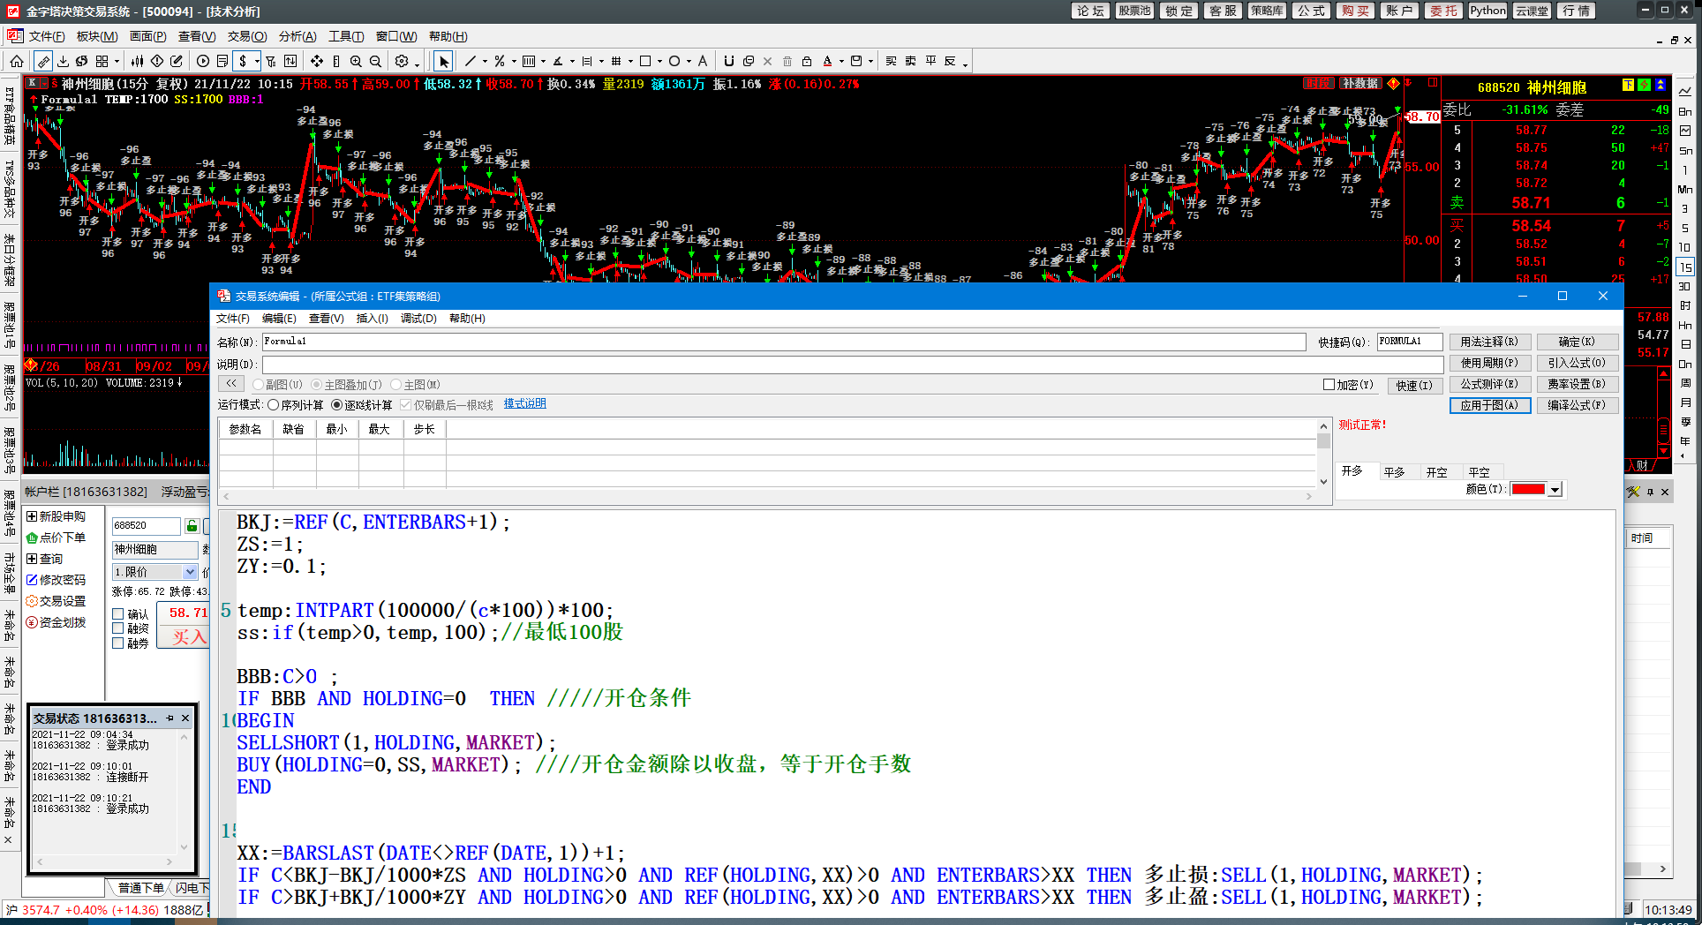Open the grid layout dropdown arrow

117,62
